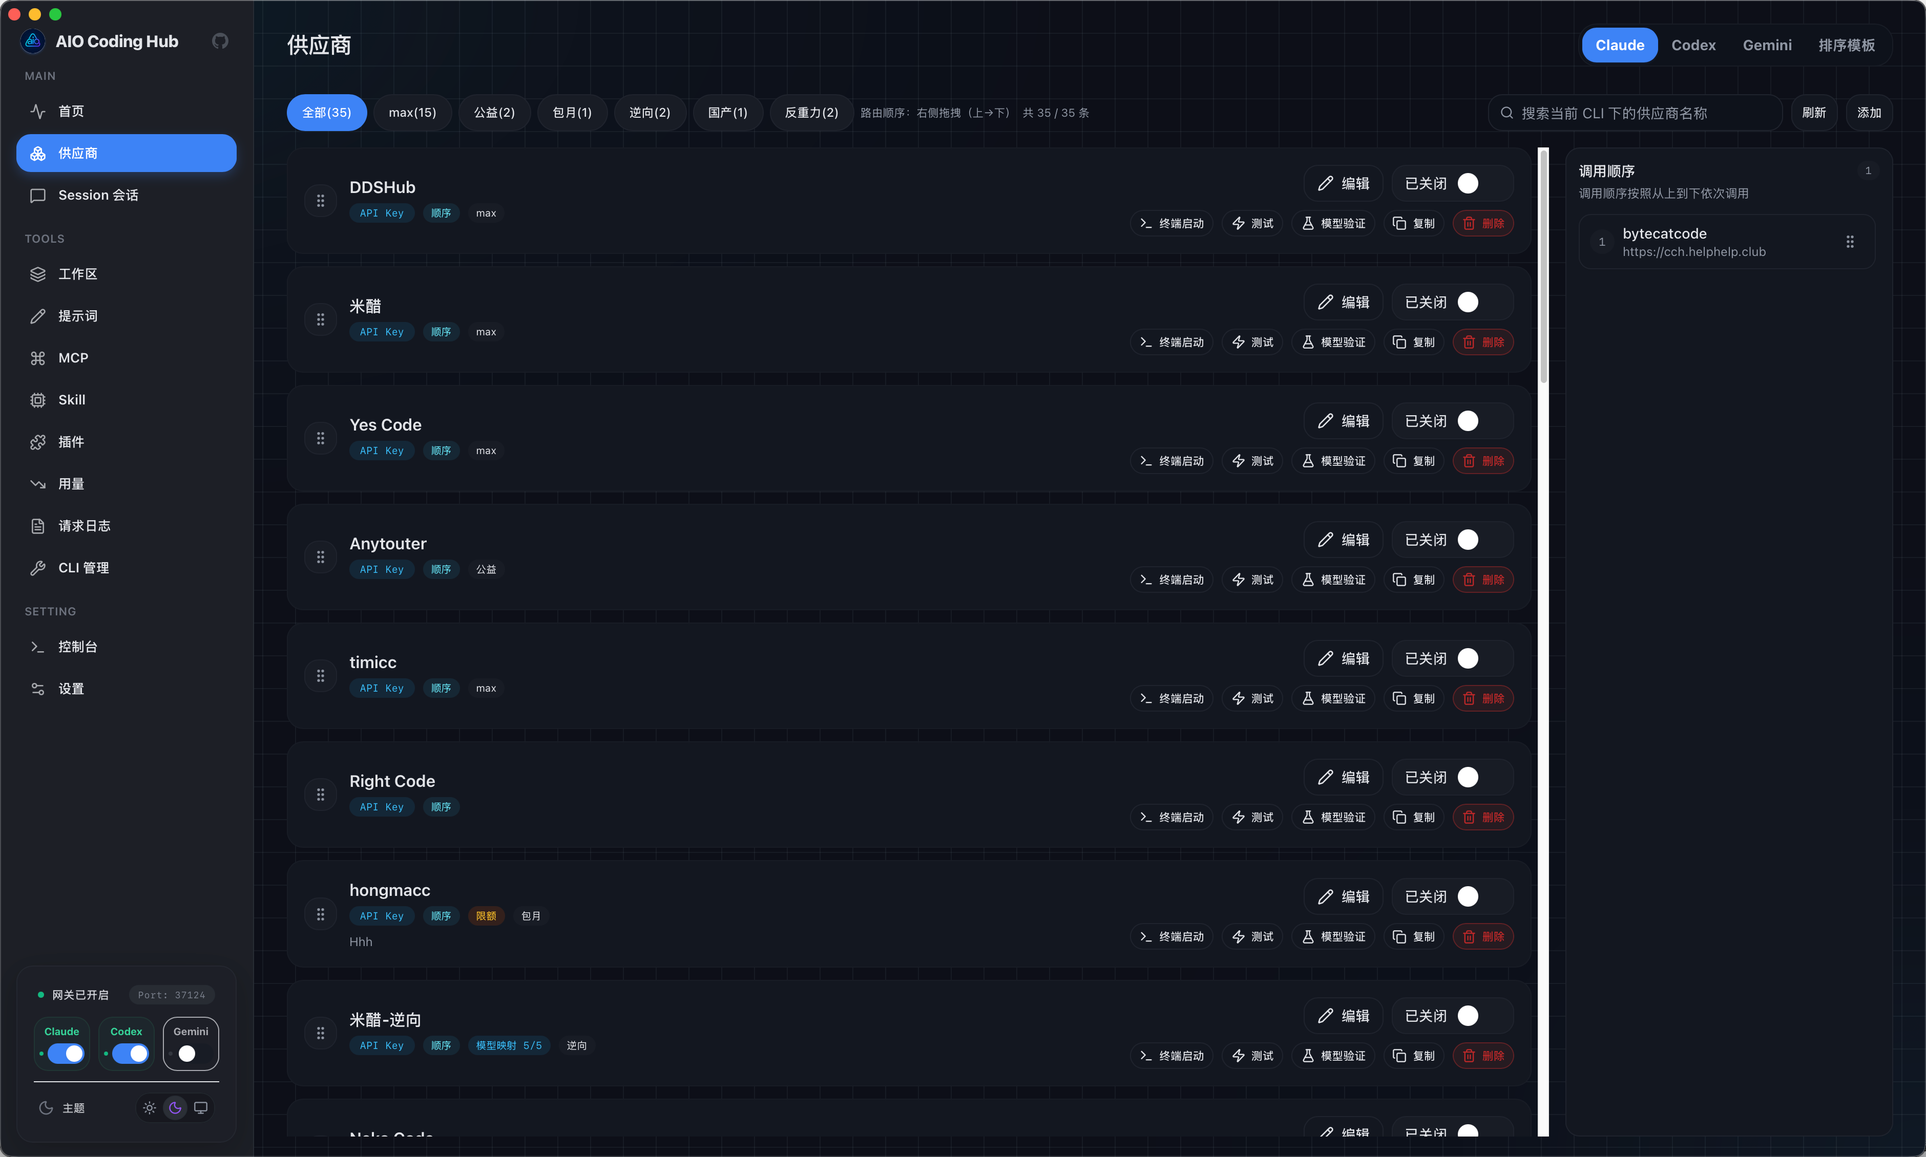This screenshot has width=1926, height=1157.
Task: Turn on the Anytouter provider switch
Action: [1477, 540]
